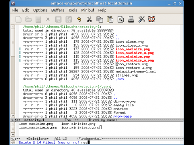Image resolution: width=194 pixels, height=145 pixels.
Task: Click the New file toolbar icon
Action: (x=19, y=19)
